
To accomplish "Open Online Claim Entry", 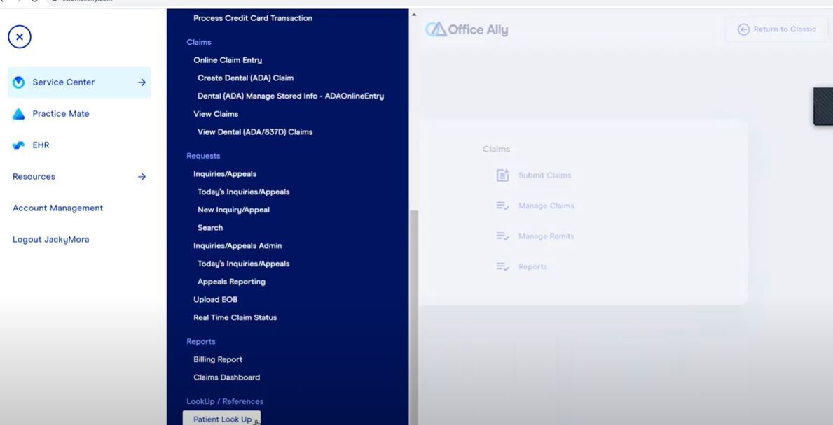I will tap(228, 60).
